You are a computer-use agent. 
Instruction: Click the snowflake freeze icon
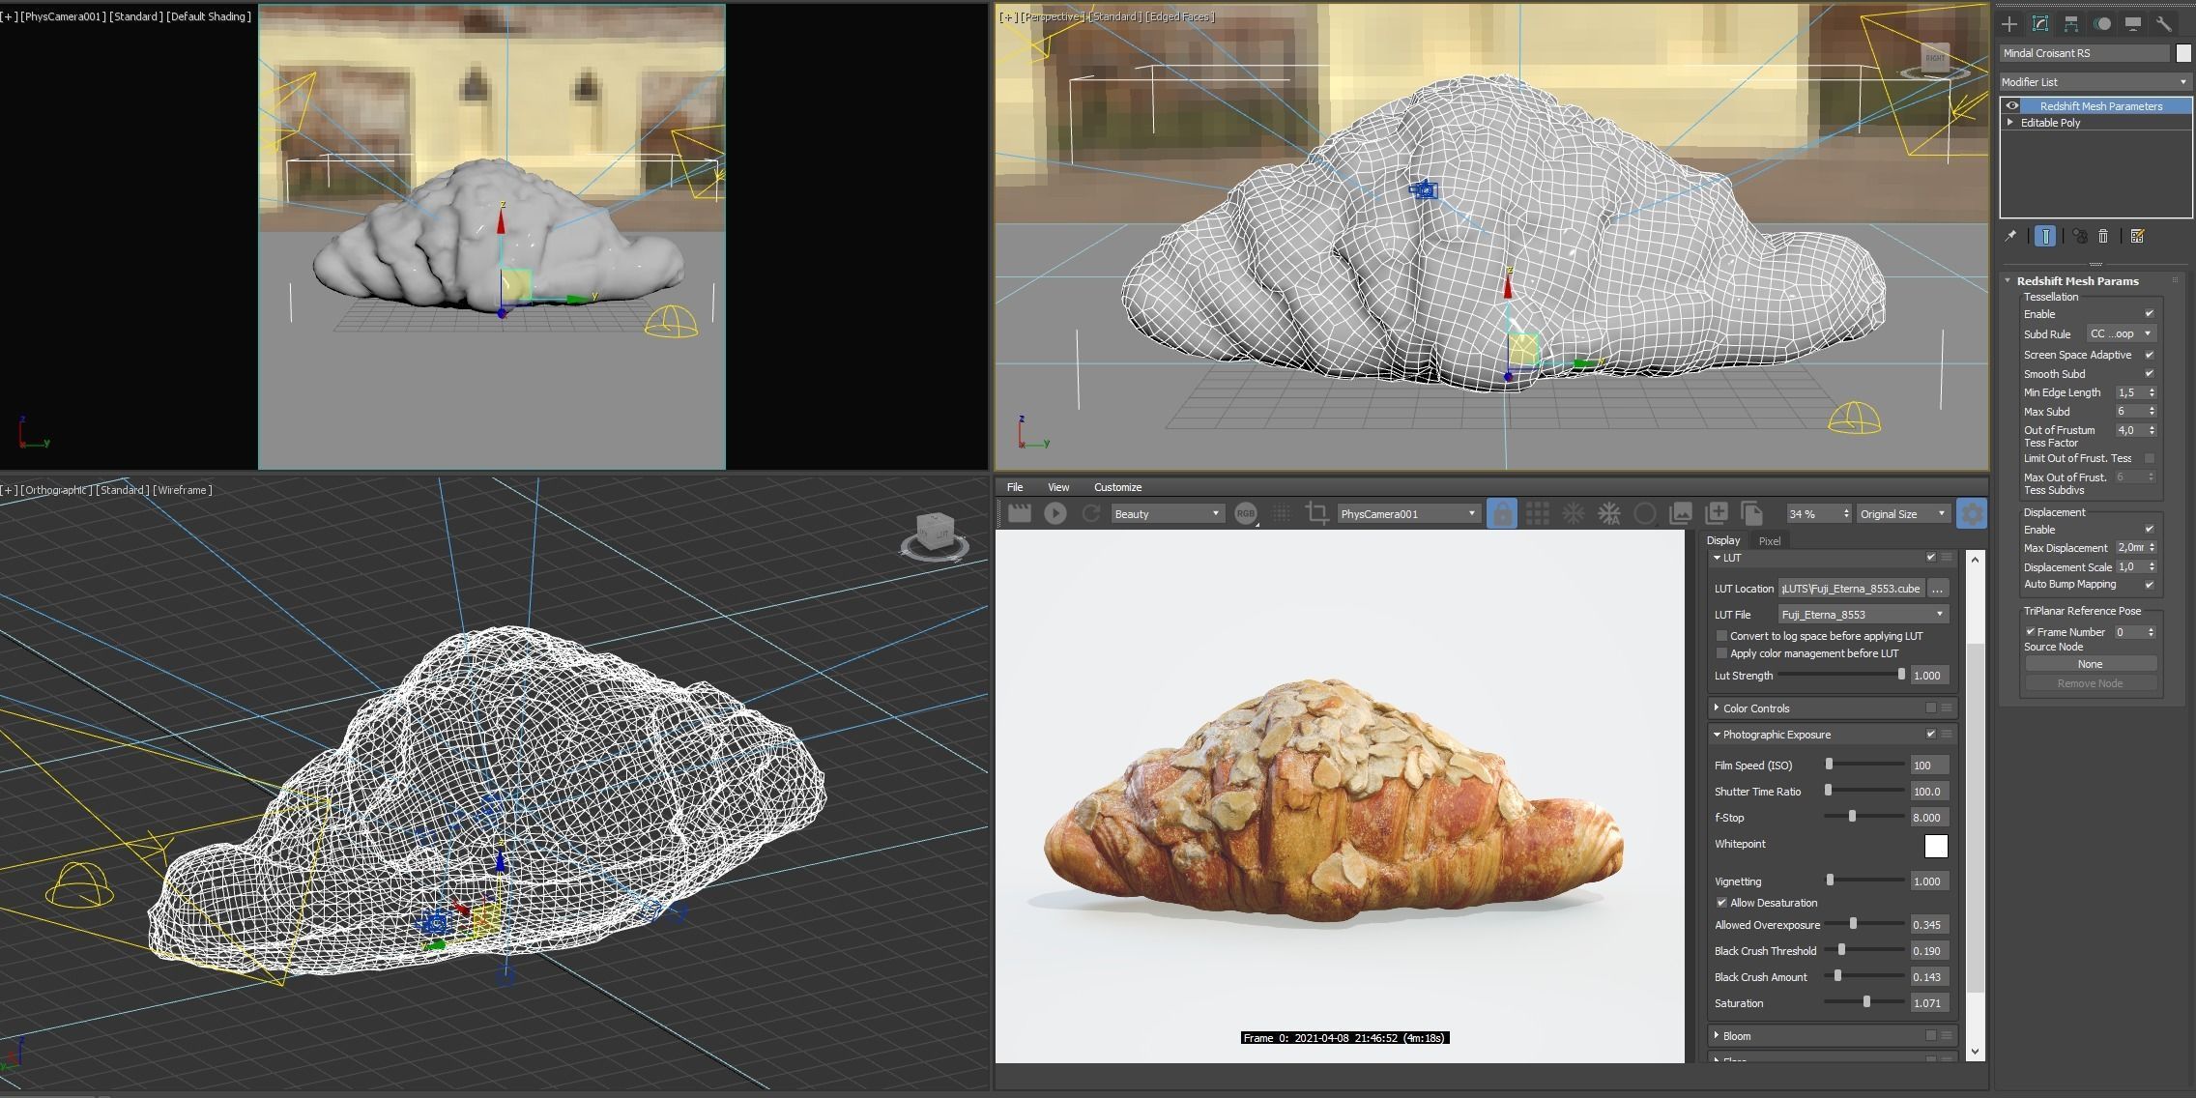(x=1574, y=513)
